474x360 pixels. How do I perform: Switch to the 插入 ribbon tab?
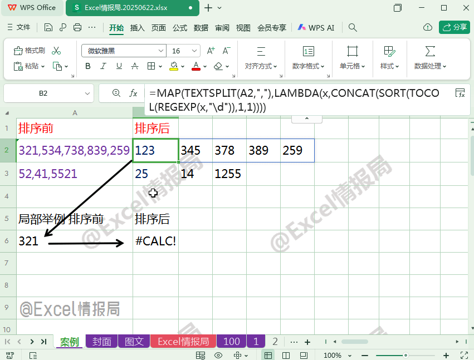[x=137, y=28]
